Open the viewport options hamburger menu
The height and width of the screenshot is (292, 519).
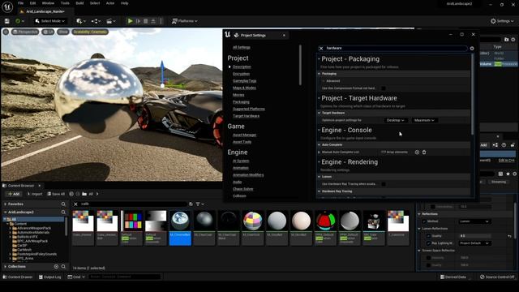pyautogui.click(x=6, y=32)
